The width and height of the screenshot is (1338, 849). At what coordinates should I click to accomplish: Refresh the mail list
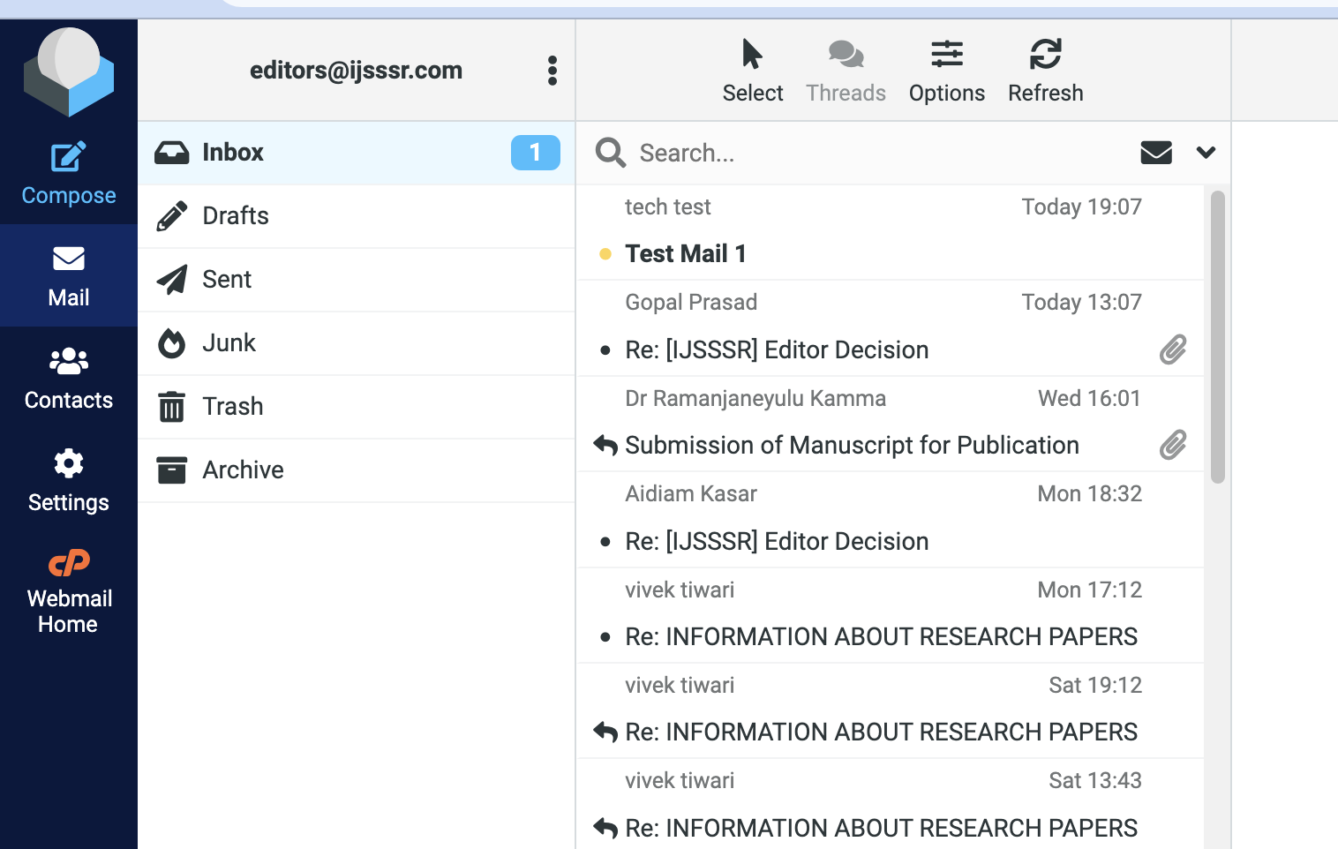point(1045,71)
